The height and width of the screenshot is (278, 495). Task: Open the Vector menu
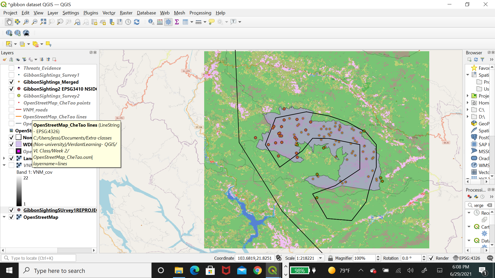click(x=109, y=13)
